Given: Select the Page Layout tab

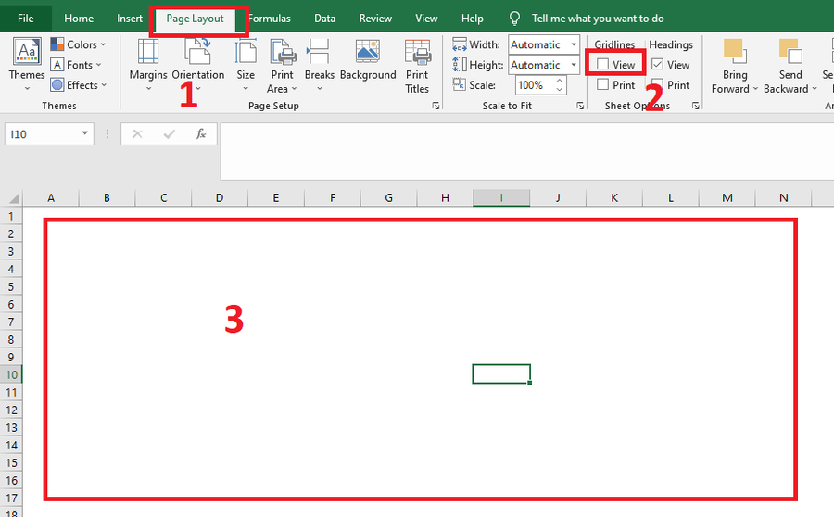Looking at the screenshot, I should click(x=196, y=19).
